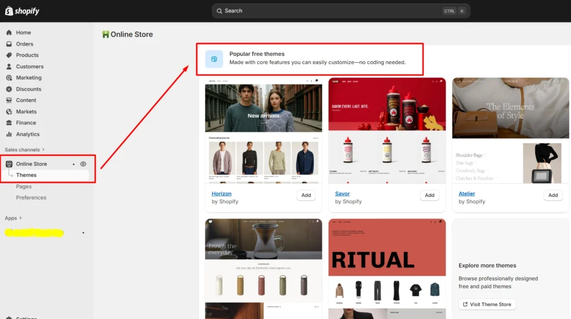Open the Horizon theme link
The height and width of the screenshot is (319, 571).
coord(221,194)
